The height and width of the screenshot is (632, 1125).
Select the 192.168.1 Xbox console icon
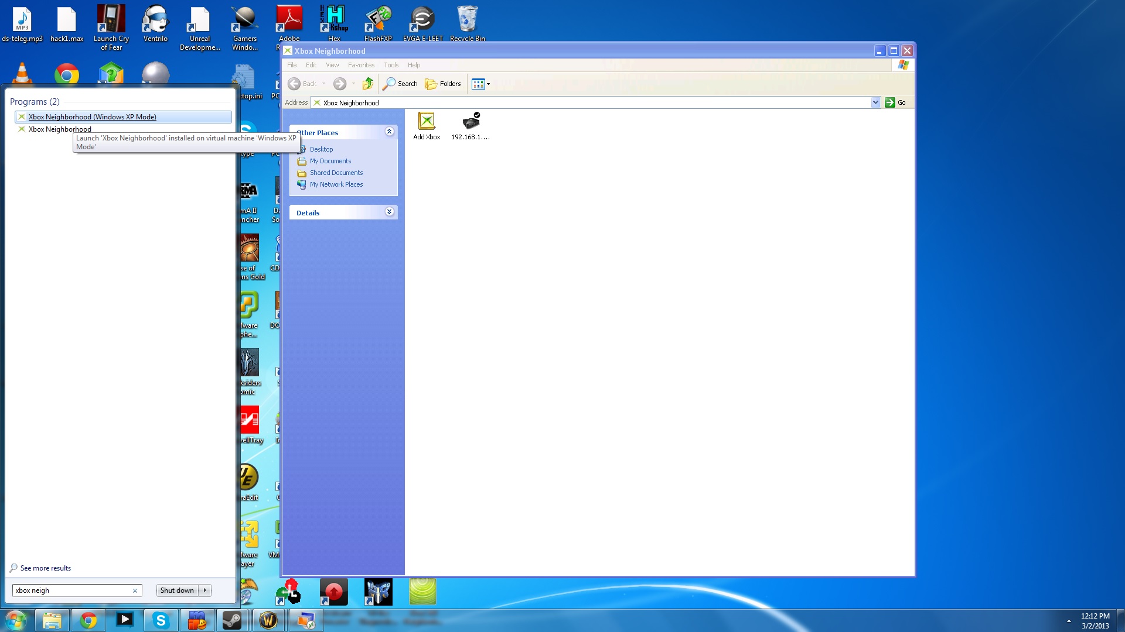(x=471, y=126)
